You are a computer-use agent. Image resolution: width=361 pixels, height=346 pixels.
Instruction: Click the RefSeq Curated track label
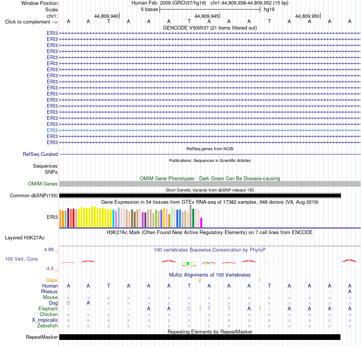[40, 154]
